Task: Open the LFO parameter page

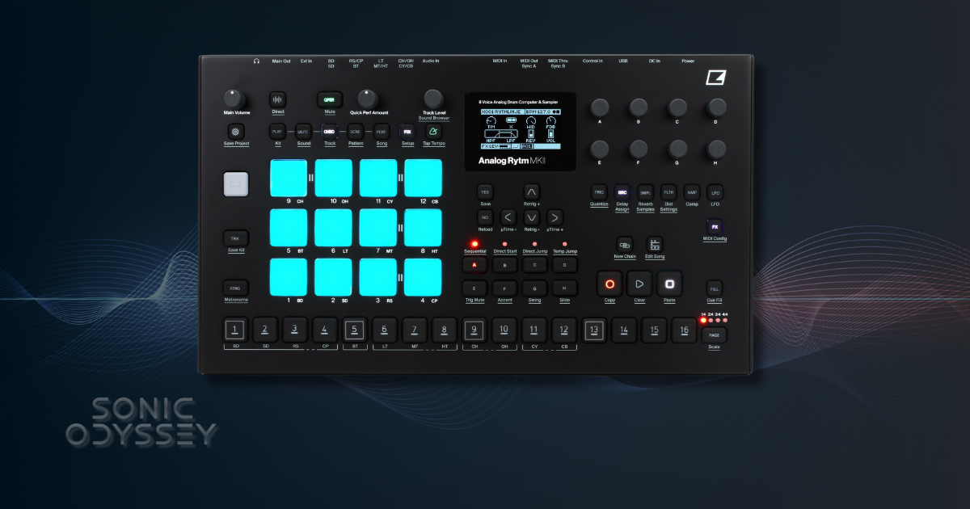Action: pyautogui.click(x=715, y=192)
